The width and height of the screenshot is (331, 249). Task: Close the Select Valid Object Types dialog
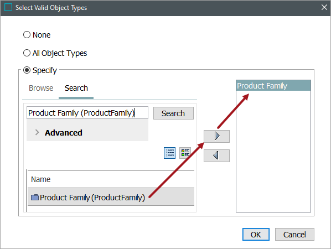tap(324, 7)
